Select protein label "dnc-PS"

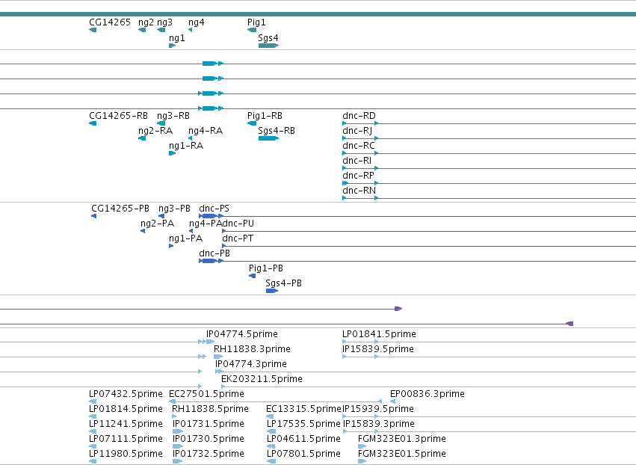point(214,209)
